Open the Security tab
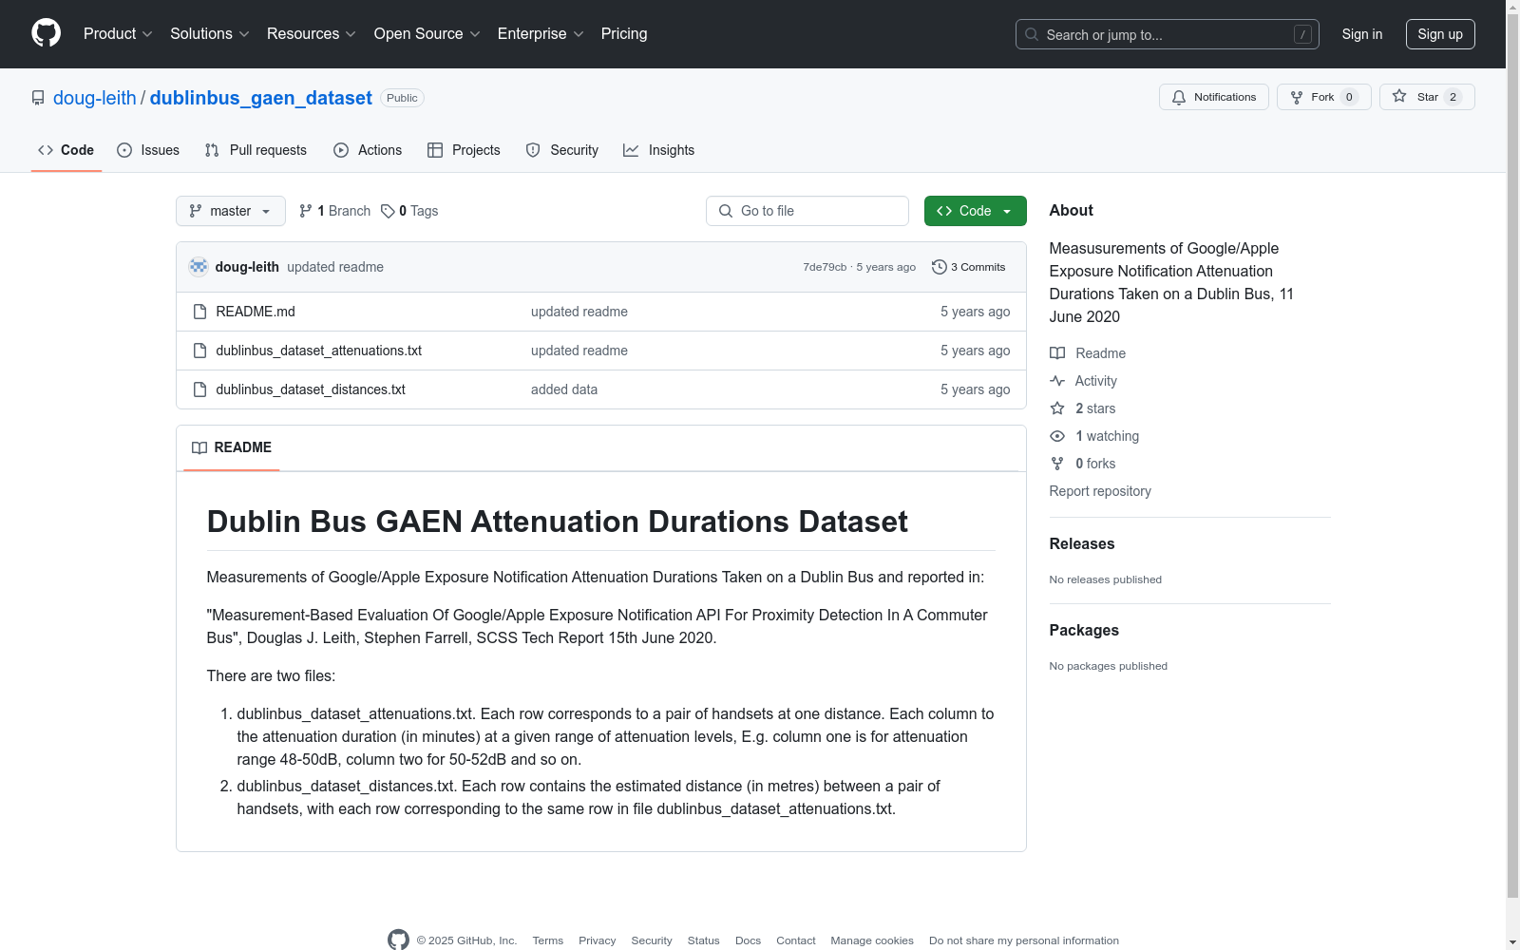The image size is (1520, 950). pos(562,150)
